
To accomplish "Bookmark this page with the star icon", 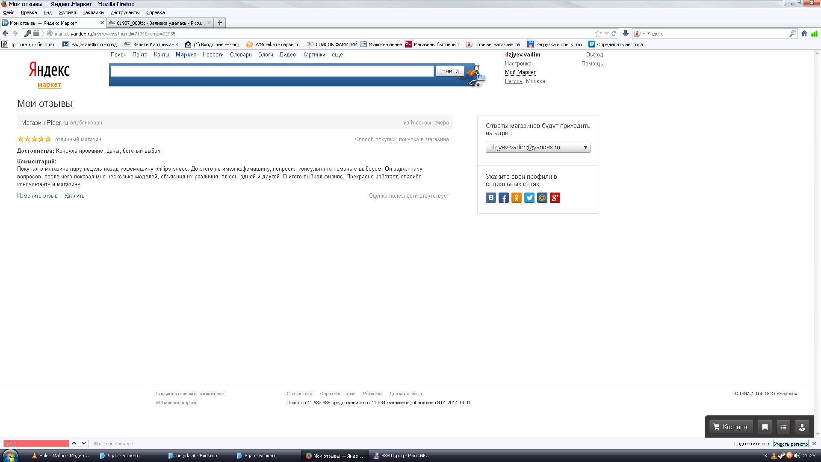I will click(x=598, y=33).
